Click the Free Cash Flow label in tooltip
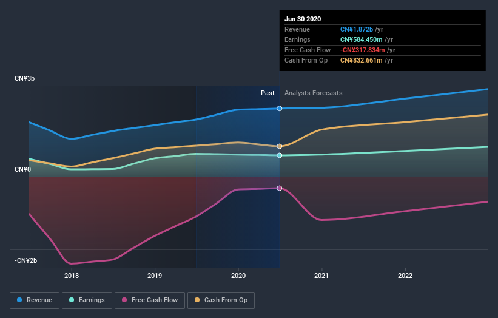 click(x=308, y=50)
